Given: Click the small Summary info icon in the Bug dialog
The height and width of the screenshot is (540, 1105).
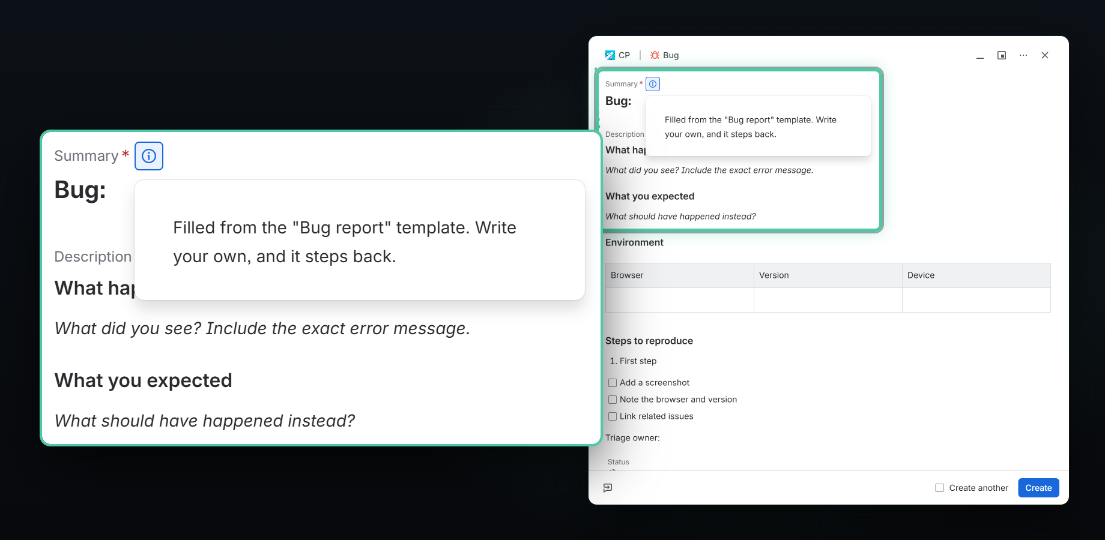Looking at the screenshot, I should 653,84.
